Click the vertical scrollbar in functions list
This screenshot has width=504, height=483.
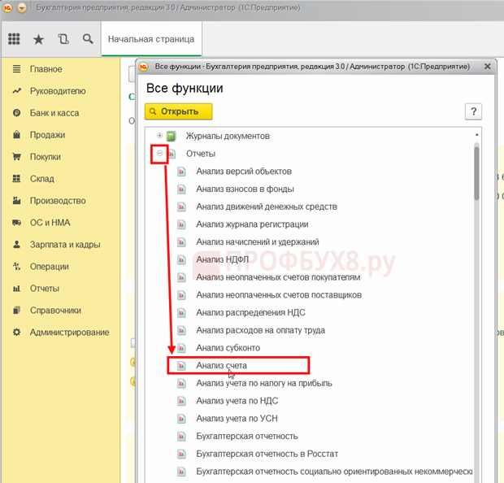[x=476, y=171]
